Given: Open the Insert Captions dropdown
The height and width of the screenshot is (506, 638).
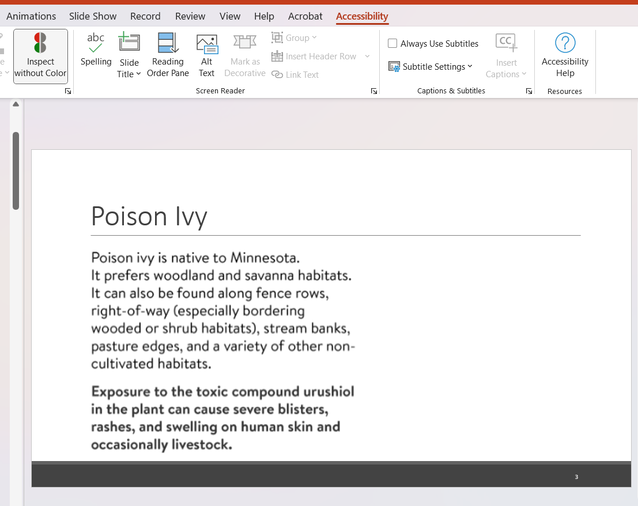Looking at the screenshot, I should coord(506,56).
